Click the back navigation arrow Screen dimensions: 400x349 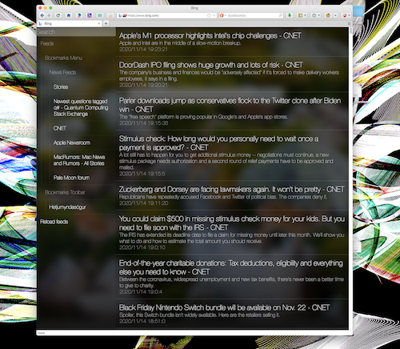click(42, 15)
